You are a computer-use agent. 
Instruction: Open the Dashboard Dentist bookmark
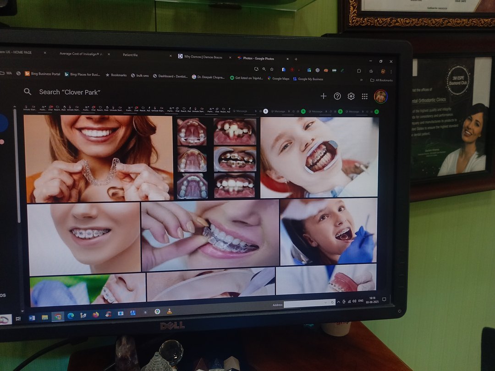click(170, 76)
